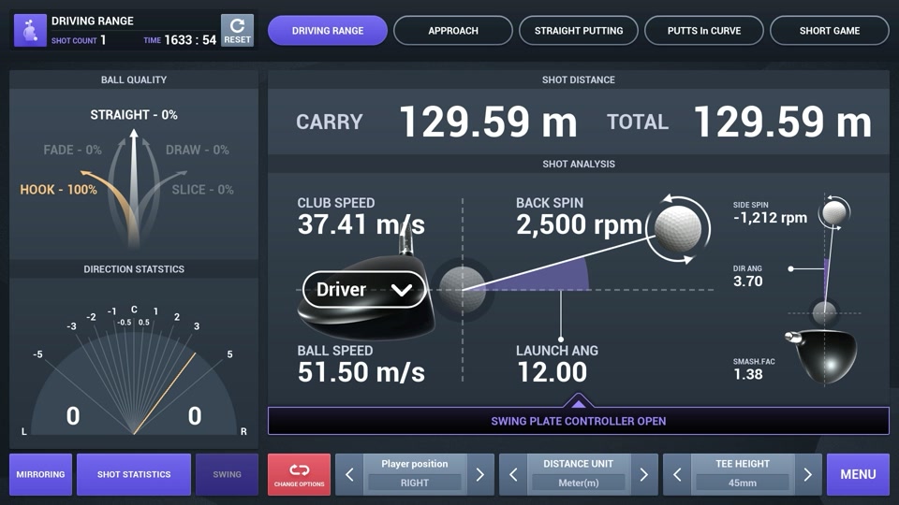Screen dimensions: 899x505
Task: Click the club speed 37.41 m/s value
Action: coord(361,224)
